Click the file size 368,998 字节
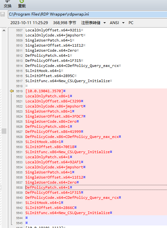This screenshot has height=228, width=167. coord(64,23)
